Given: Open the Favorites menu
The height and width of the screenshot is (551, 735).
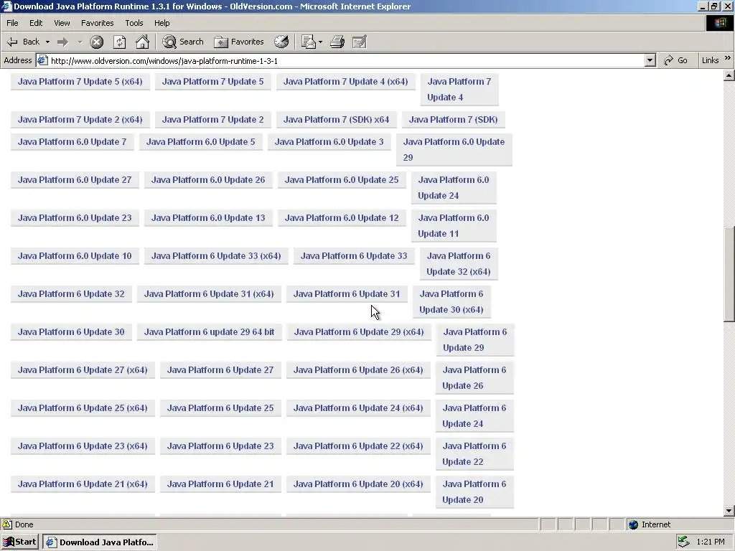Looking at the screenshot, I should click(97, 23).
